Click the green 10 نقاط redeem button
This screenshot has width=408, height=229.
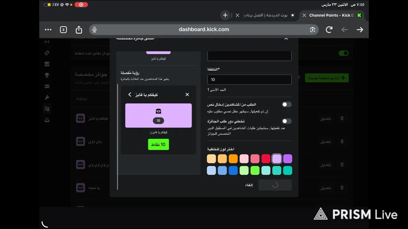point(158,144)
